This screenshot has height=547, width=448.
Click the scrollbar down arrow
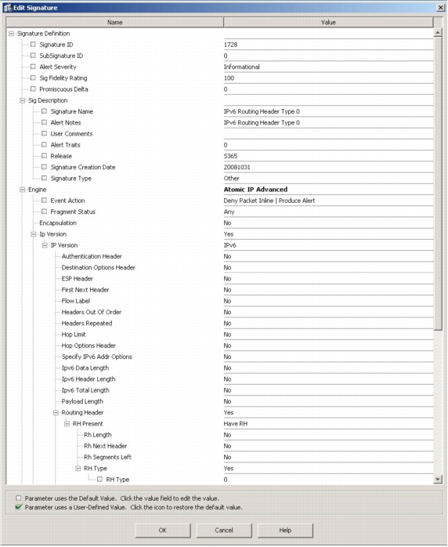438,480
